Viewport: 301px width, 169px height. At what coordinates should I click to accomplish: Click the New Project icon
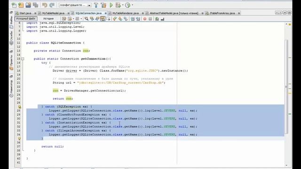21,5
